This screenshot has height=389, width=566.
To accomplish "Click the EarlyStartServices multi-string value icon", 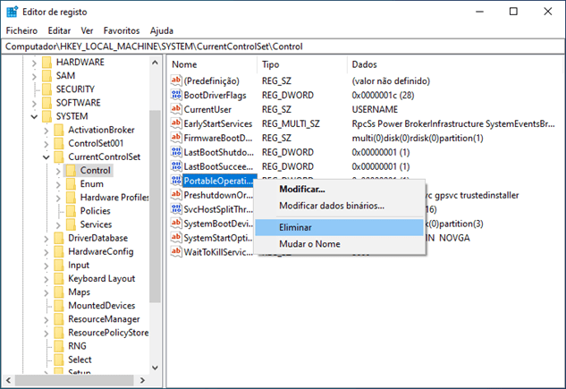I will click(x=176, y=124).
